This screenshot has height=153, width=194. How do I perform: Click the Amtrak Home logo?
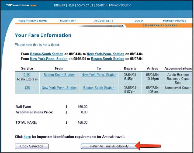click(21, 5)
